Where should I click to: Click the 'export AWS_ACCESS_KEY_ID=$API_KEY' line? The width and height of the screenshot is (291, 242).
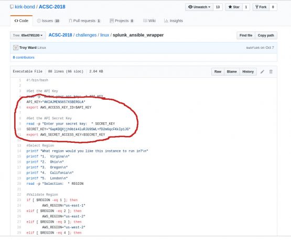pyautogui.click(x=59, y=108)
